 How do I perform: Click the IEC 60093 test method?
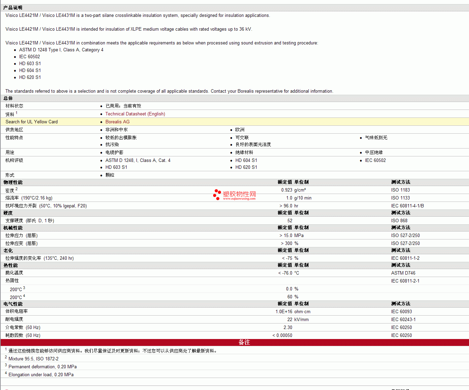(x=402, y=312)
